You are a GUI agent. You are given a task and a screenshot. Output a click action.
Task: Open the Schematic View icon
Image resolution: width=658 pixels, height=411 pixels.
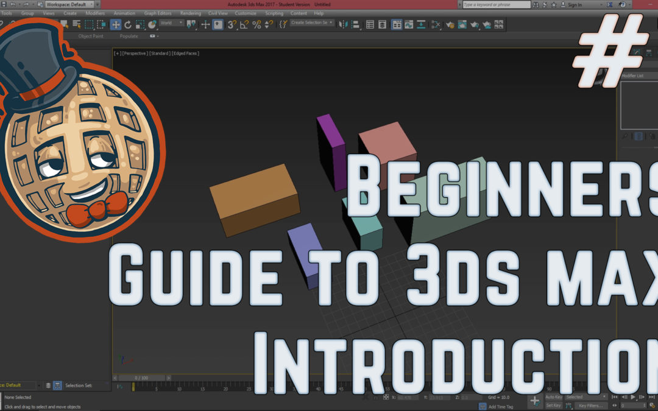coord(421,24)
